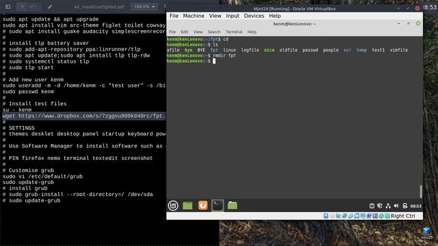Click the green 'bye' entry in ls output
438x246 pixels.
pos(188,50)
